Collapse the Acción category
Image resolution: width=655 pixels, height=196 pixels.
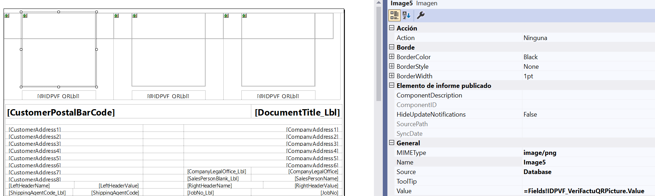392,28
